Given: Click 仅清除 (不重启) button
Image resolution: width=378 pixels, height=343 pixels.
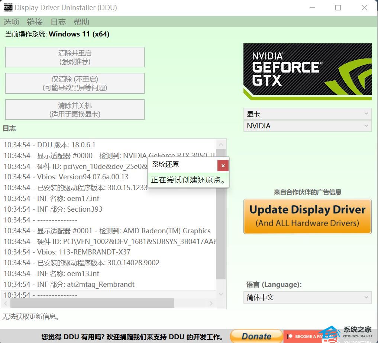Looking at the screenshot, I should tap(75, 83).
